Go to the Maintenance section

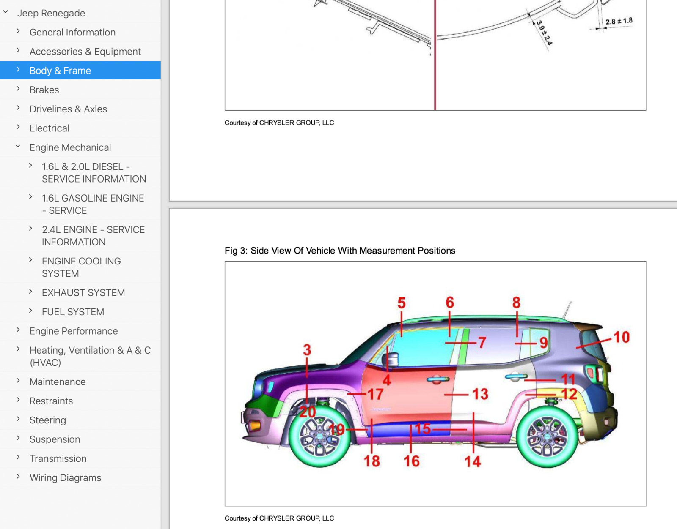[x=58, y=382]
